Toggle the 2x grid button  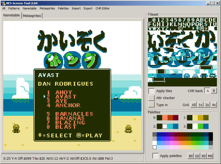(x=207, y=105)
